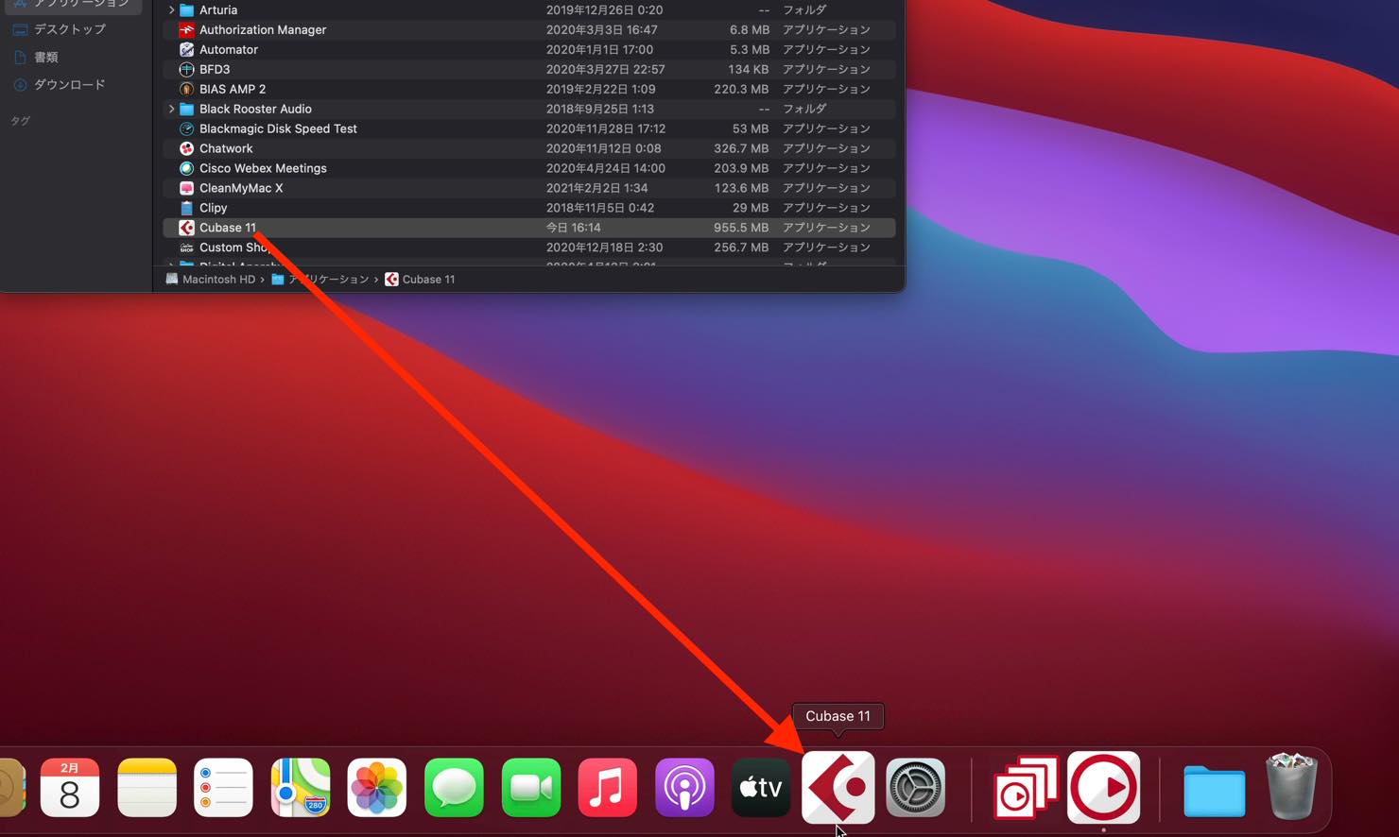Viewport: 1399px width, 837px height.
Task: Click the Cisco Webex Meetings icon
Action: 186,168
